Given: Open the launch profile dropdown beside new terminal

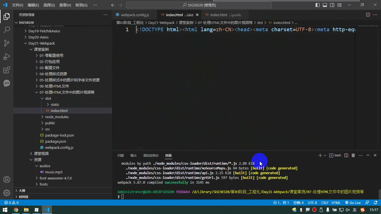Looking at the screenshot, I should tap(325, 155).
